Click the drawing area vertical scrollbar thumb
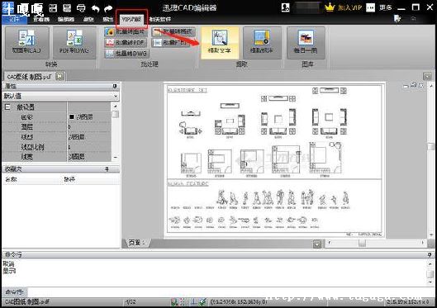The width and height of the screenshot is (437, 308). coord(431,146)
